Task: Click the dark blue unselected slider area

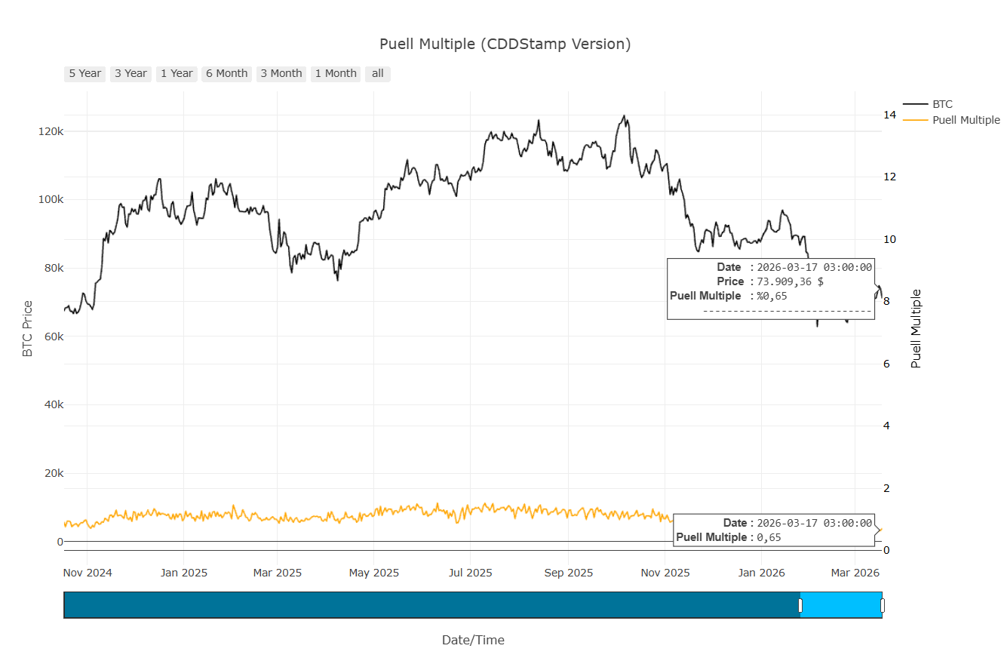Action: (x=430, y=605)
